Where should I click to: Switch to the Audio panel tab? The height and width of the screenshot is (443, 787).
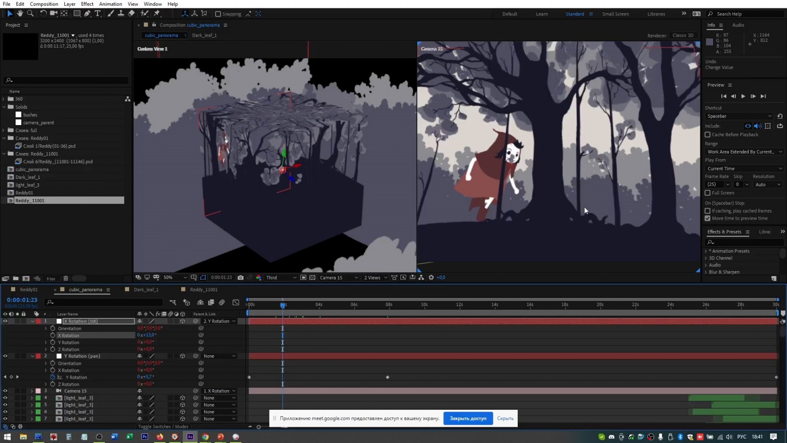738,25
